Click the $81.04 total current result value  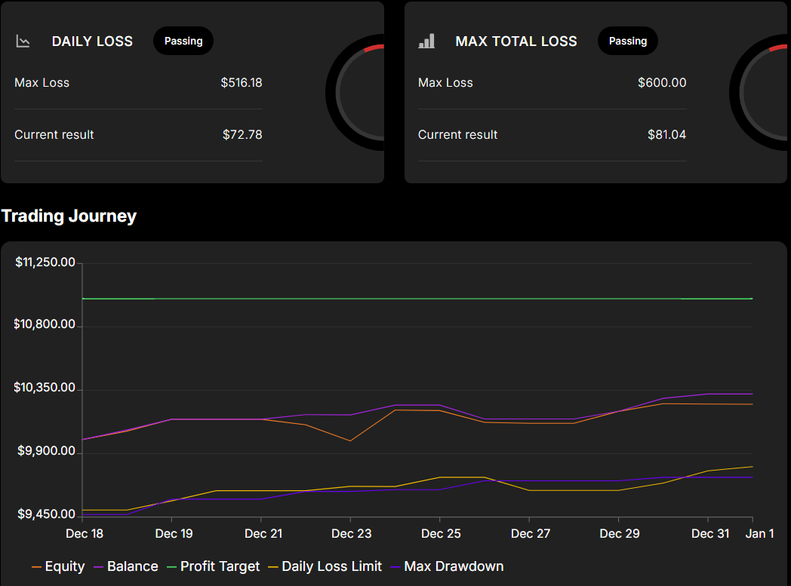click(x=666, y=134)
